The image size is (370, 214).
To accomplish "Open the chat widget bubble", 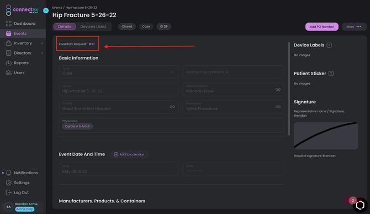I will point(360,205).
